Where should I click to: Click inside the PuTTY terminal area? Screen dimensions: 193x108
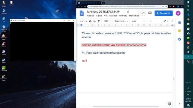[42, 41]
